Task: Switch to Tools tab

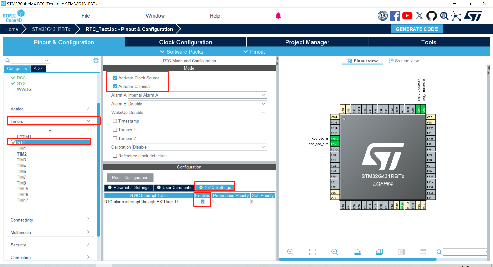Action: pos(429,42)
